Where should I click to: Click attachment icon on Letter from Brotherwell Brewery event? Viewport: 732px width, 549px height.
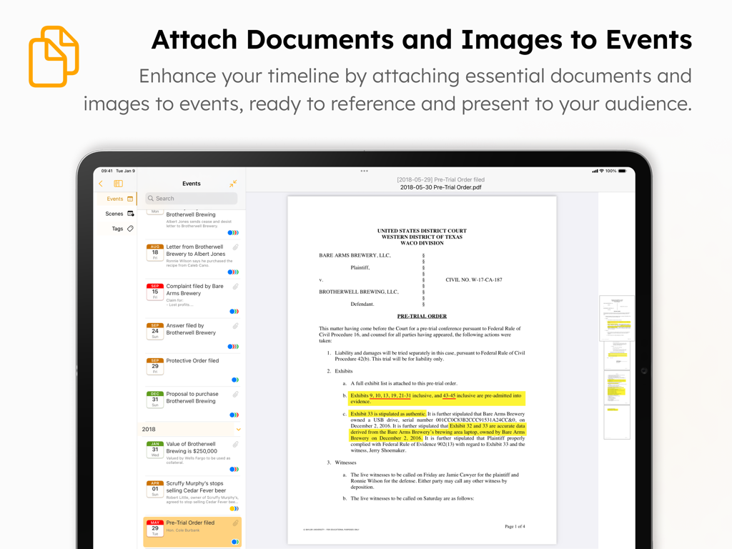coord(236,248)
